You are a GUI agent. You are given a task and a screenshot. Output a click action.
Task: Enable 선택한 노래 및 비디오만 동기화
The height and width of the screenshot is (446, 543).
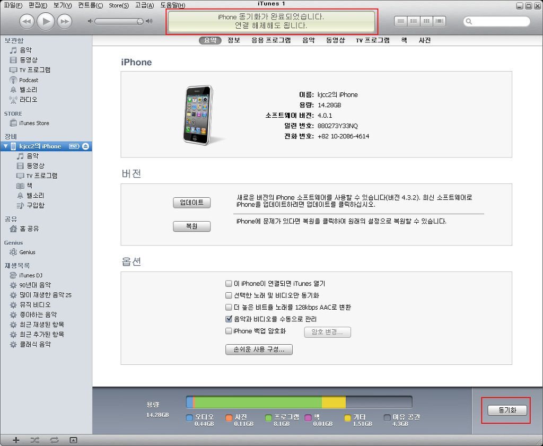[229, 295]
